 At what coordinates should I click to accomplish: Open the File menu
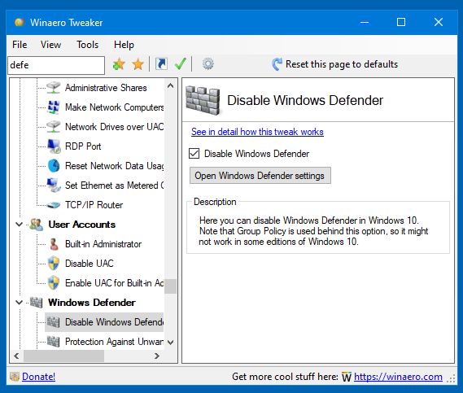tap(20, 45)
